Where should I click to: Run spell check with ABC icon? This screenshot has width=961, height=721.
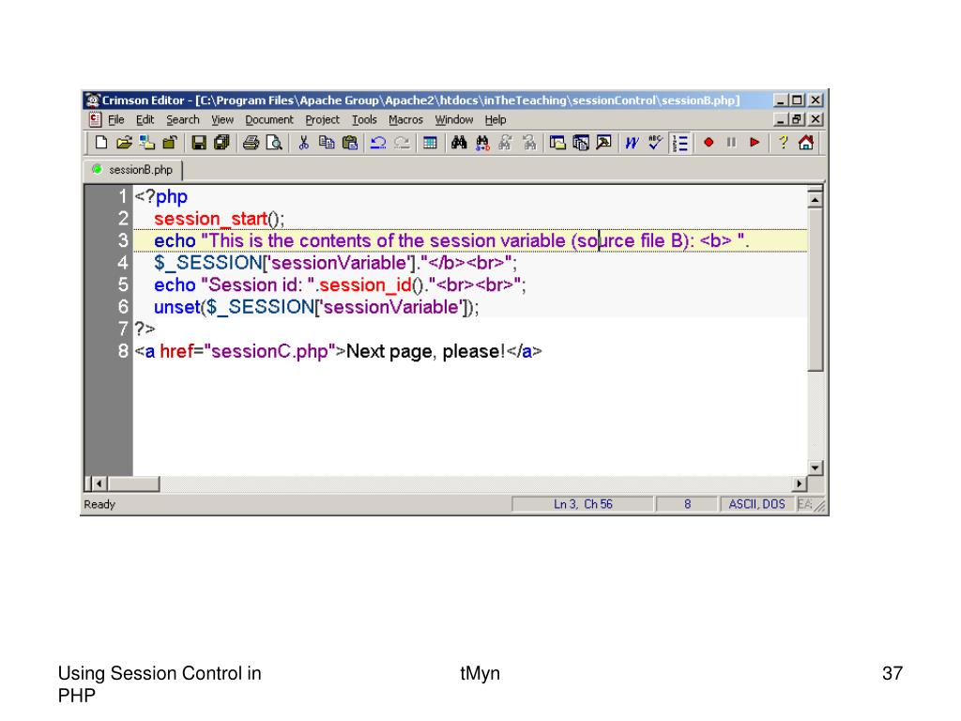[x=656, y=144]
